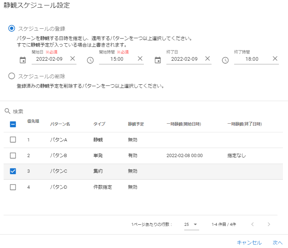The image size is (288, 248).
Task: Select スケジュールの登録 radio button
Action: (x=12, y=28)
